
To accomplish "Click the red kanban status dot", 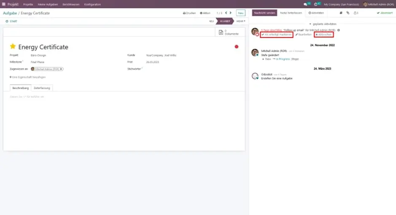I will (x=236, y=47).
